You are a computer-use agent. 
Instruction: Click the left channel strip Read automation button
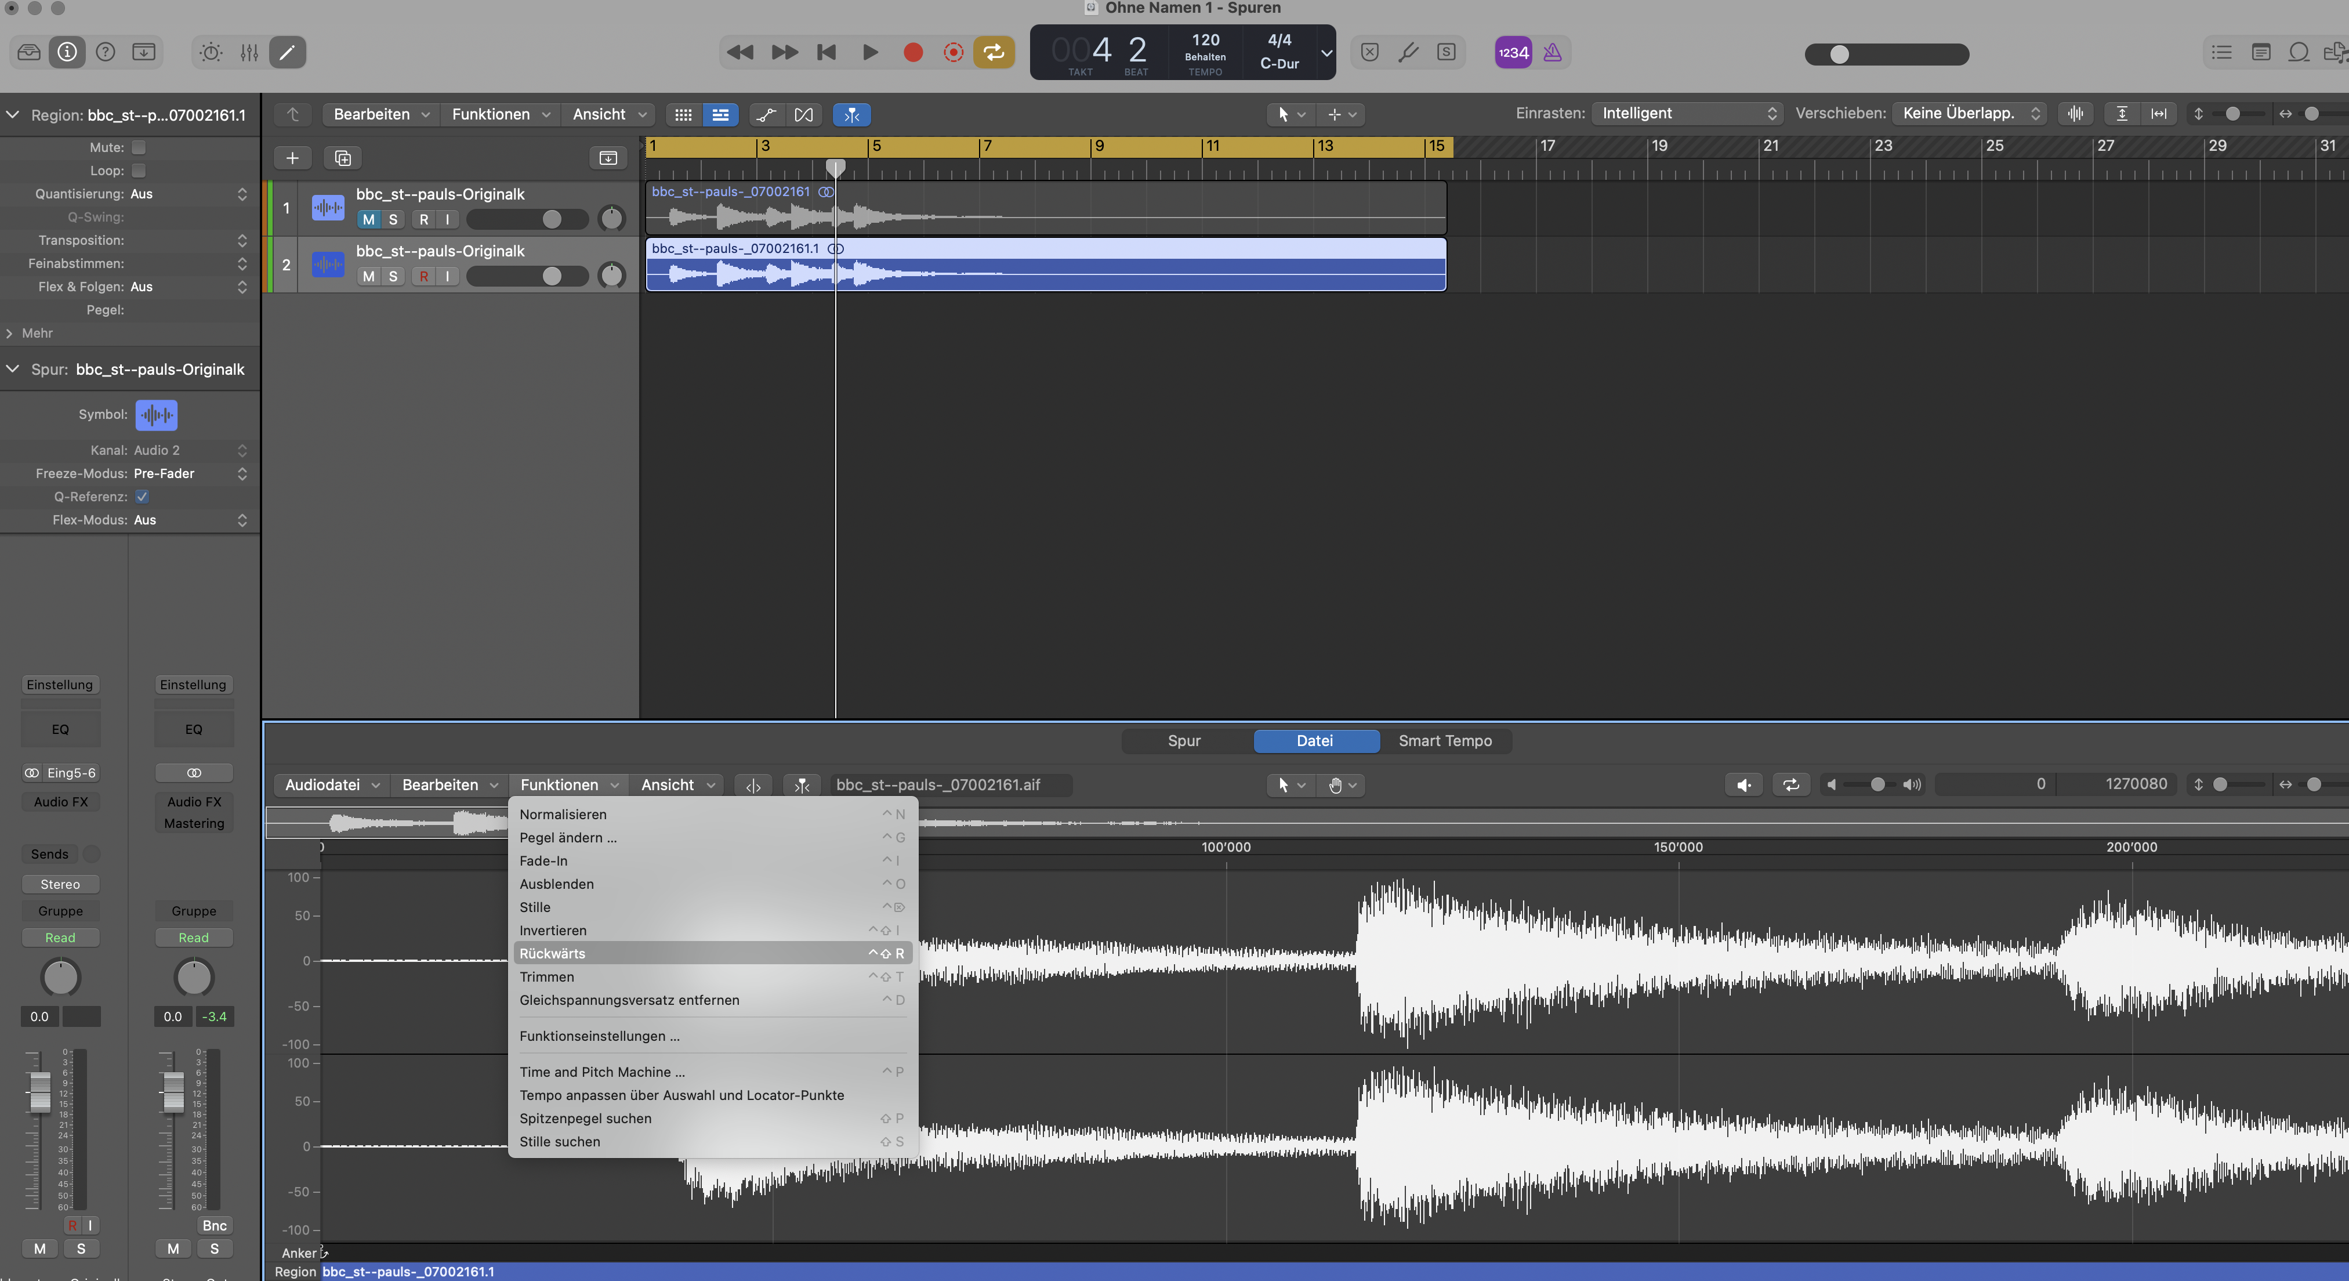click(60, 938)
